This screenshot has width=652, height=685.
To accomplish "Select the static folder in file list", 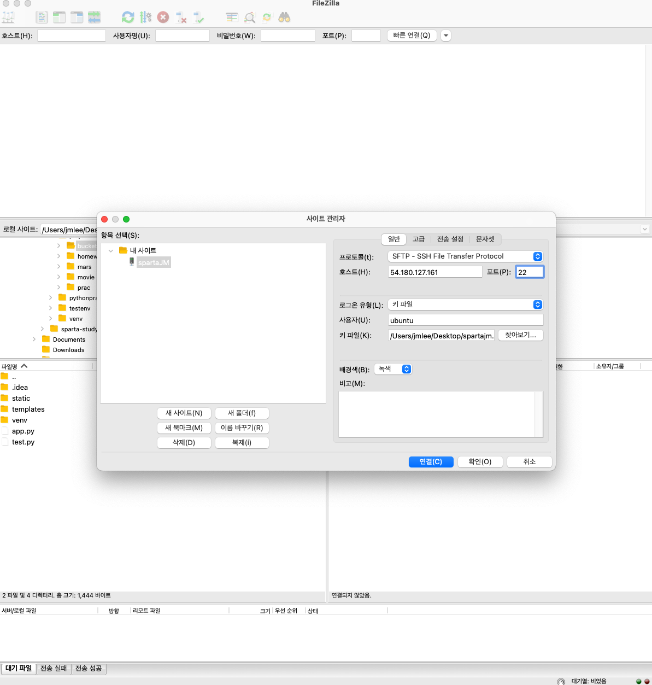I will coord(21,398).
